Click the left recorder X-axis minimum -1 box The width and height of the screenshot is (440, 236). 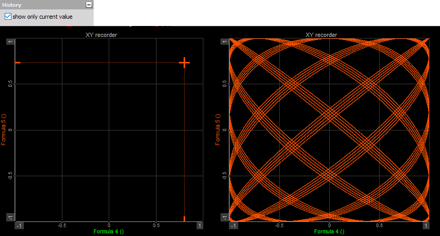(19, 226)
